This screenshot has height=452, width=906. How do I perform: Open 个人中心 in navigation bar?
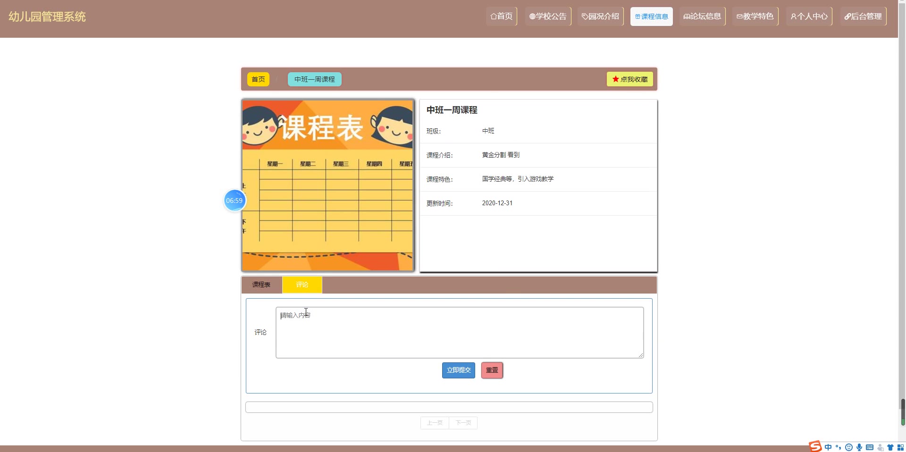click(x=809, y=17)
